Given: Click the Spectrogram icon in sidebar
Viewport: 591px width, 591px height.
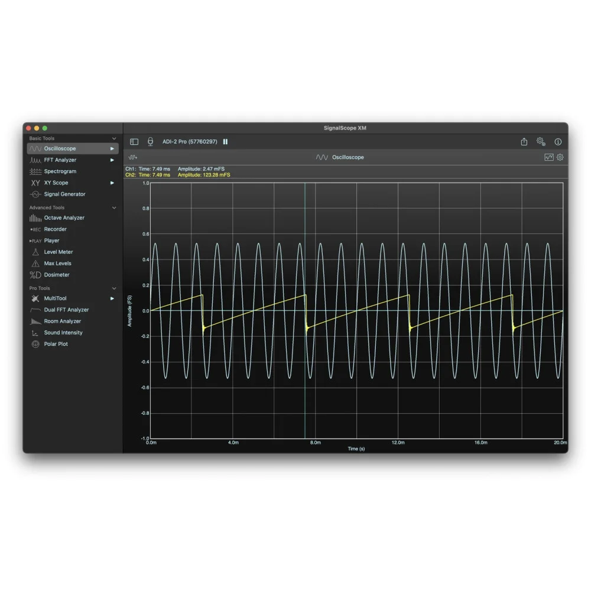Looking at the screenshot, I should (35, 171).
